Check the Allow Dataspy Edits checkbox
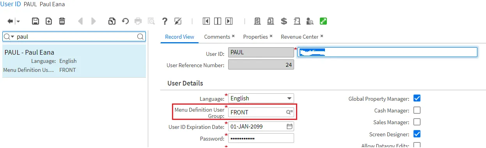The height and width of the screenshot is (148, 486). [x=417, y=145]
